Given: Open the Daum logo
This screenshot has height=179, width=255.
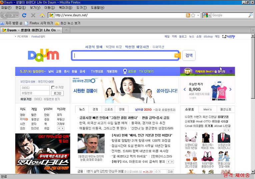Looking at the screenshot, I should point(44,55).
